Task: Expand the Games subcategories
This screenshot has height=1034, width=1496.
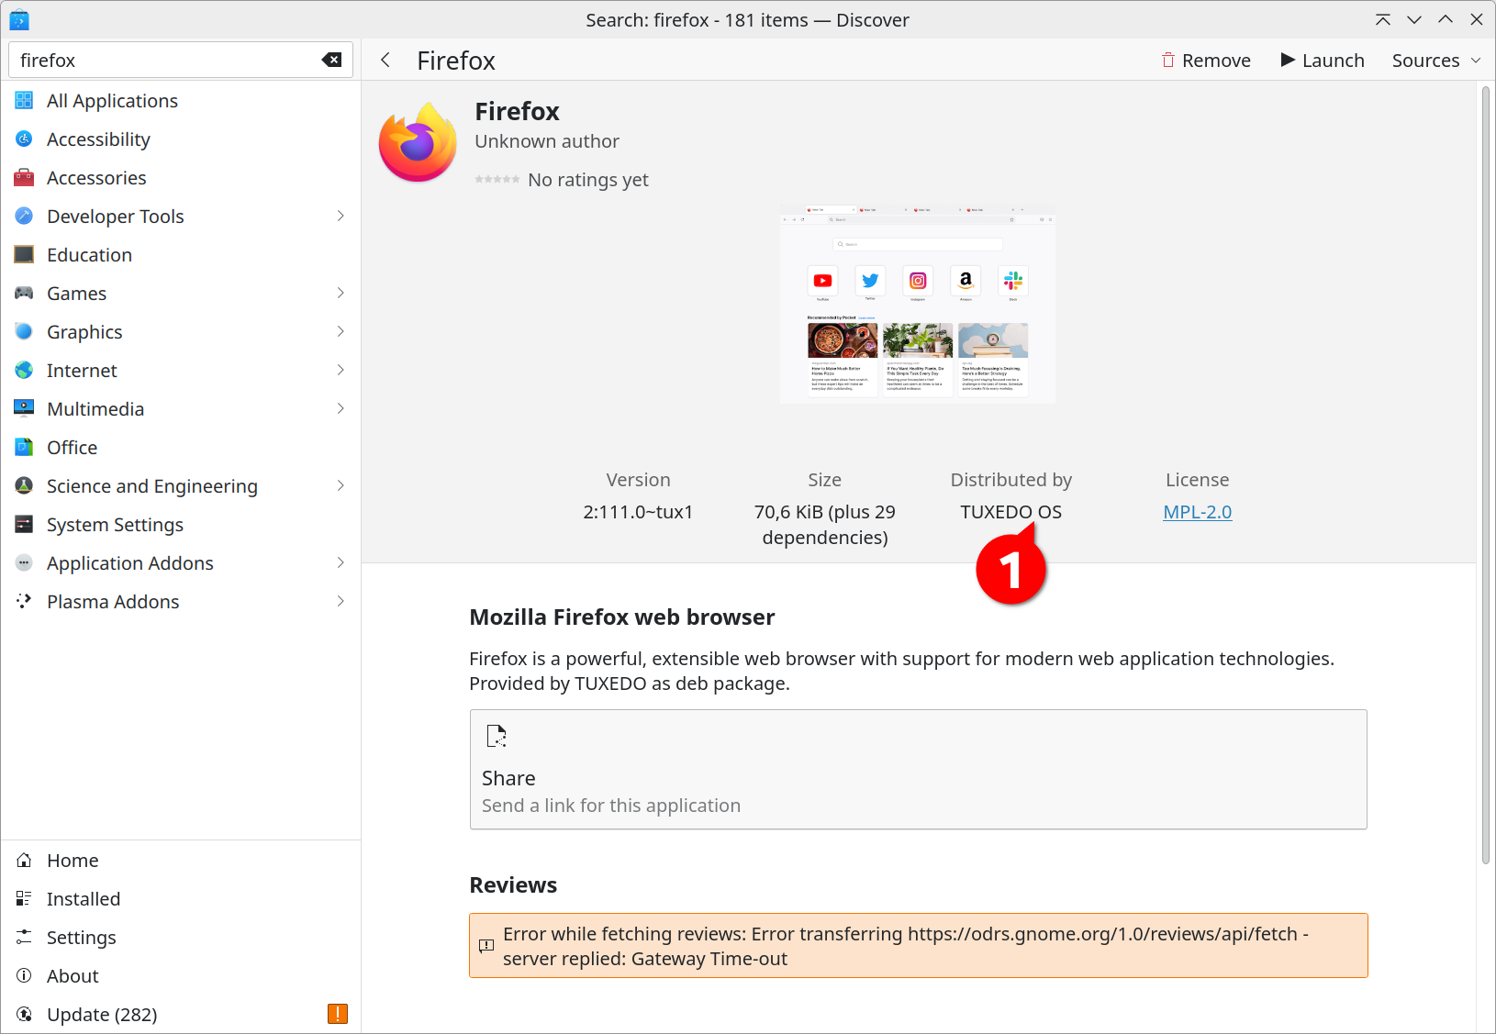Action: tap(341, 294)
